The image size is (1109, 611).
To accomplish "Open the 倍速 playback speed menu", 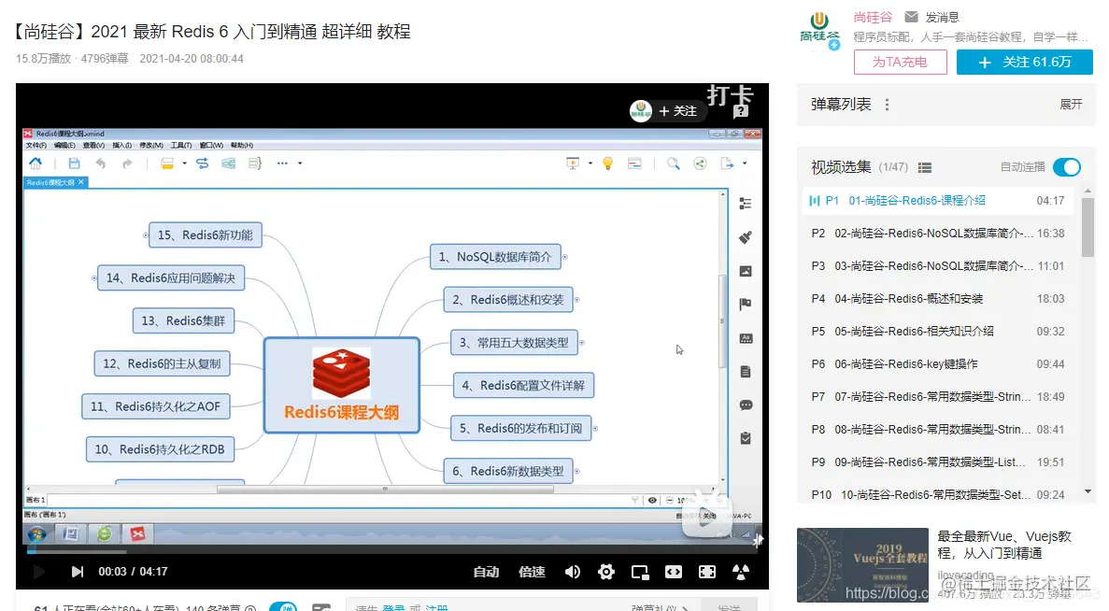I will [532, 572].
